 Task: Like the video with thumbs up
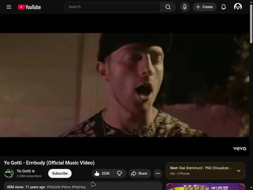[103, 173]
